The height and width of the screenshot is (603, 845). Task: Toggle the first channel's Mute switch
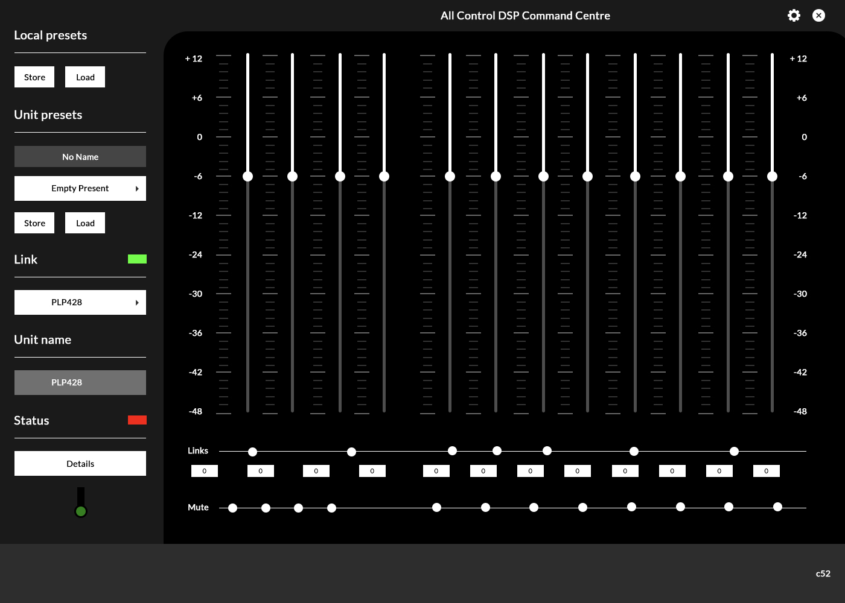pyautogui.click(x=232, y=508)
